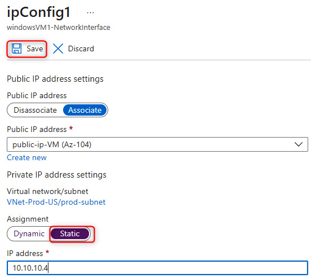Click the windowsVM1-NetworkInterface subtitle

coord(59,28)
